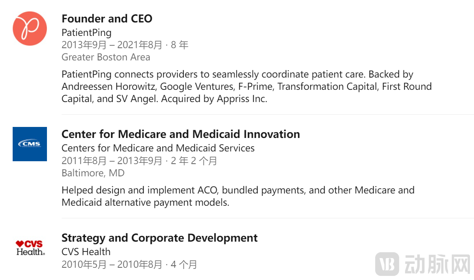Click the Strategy and Corporate Development title
This screenshot has height=280, width=474.
(160, 238)
